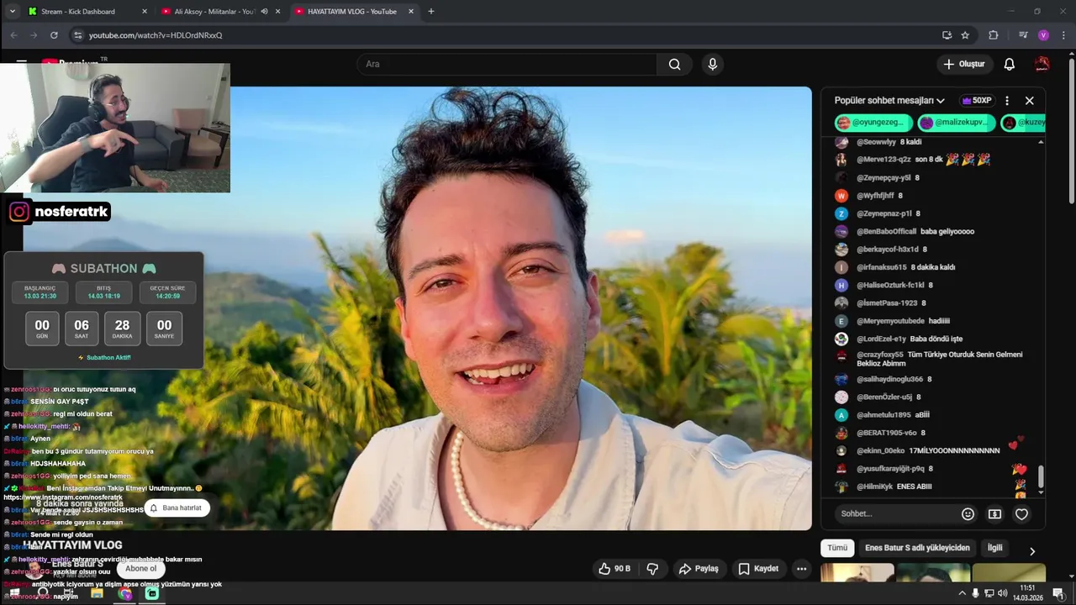Click the Kaydet save button

[758, 569]
